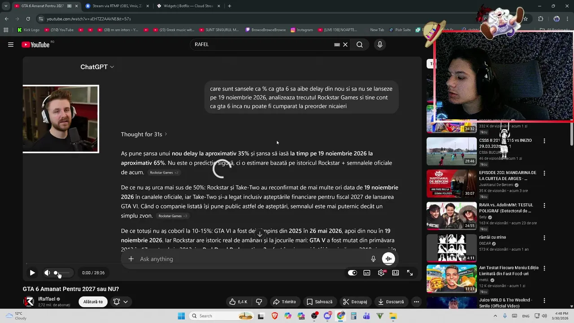Open the iRaffael channel name link

pos(47,299)
